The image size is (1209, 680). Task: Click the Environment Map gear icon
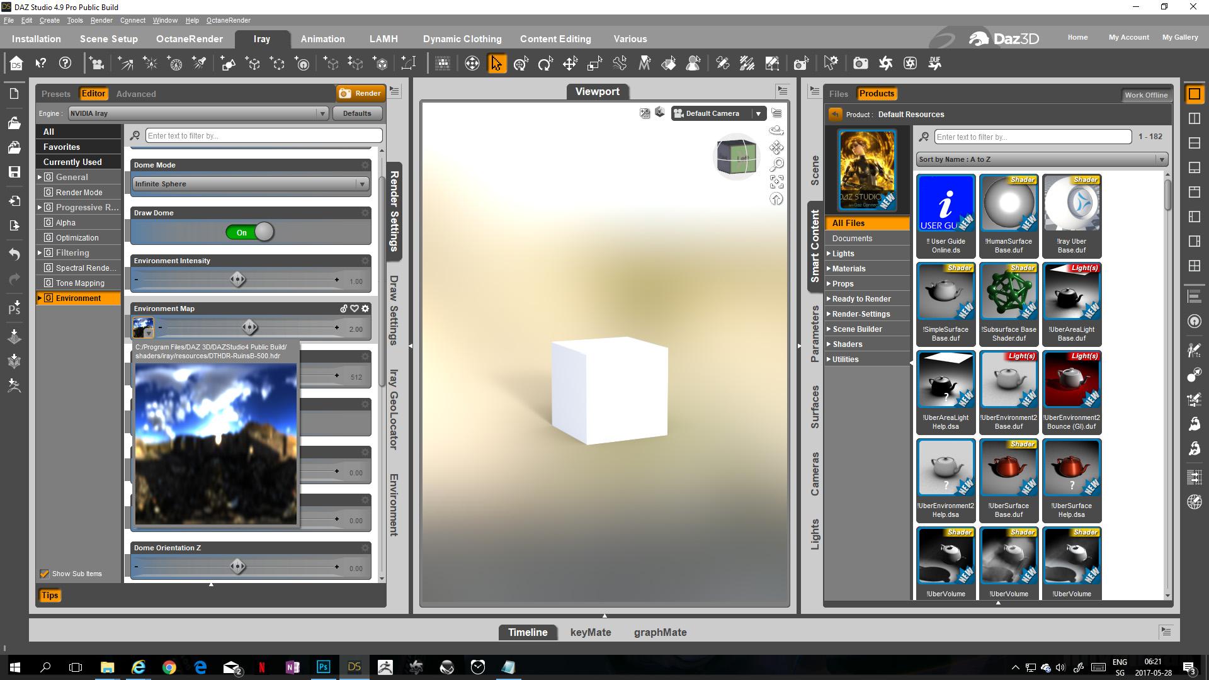tap(365, 309)
